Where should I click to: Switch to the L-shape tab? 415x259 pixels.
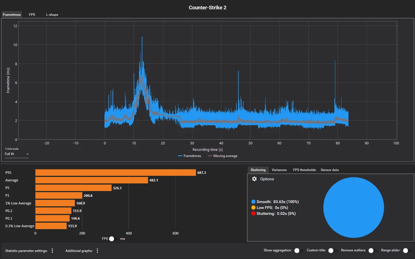[x=52, y=15]
